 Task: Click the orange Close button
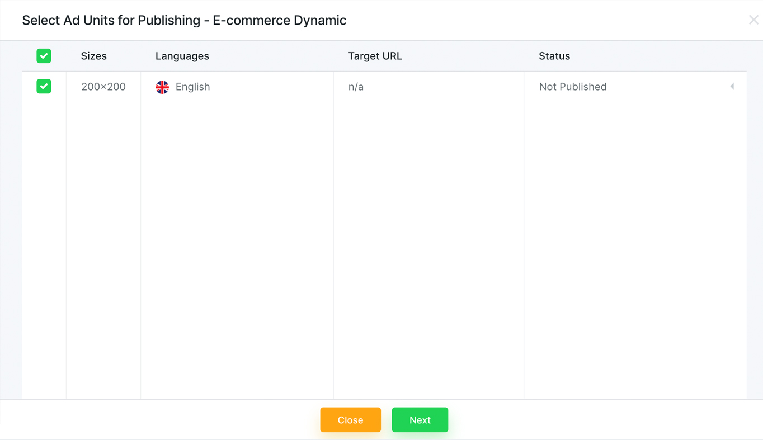point(350,420)
